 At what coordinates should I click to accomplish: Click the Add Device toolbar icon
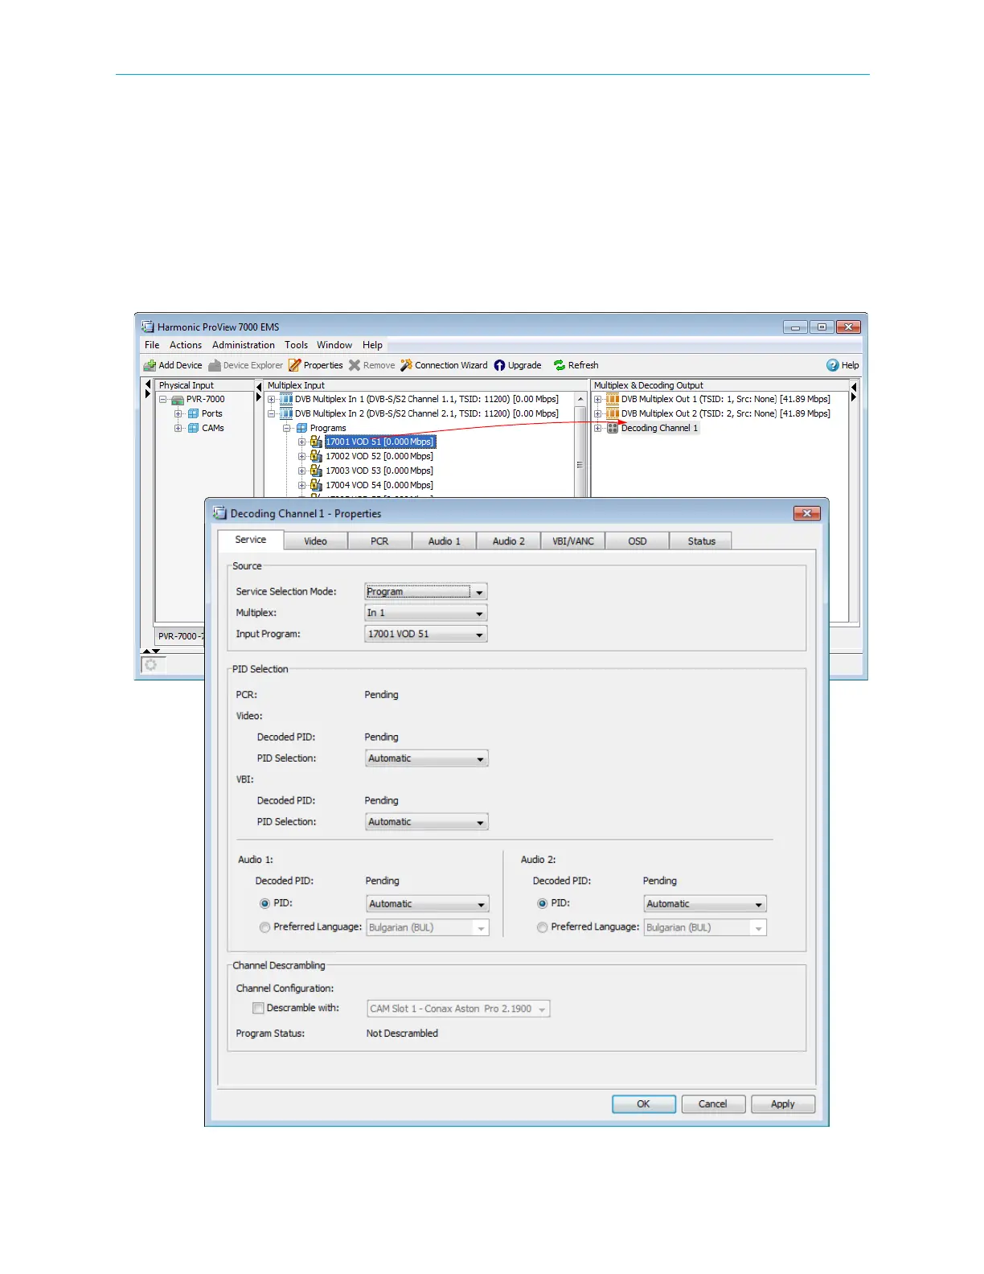pyautogui.click(x=150, y=365)
